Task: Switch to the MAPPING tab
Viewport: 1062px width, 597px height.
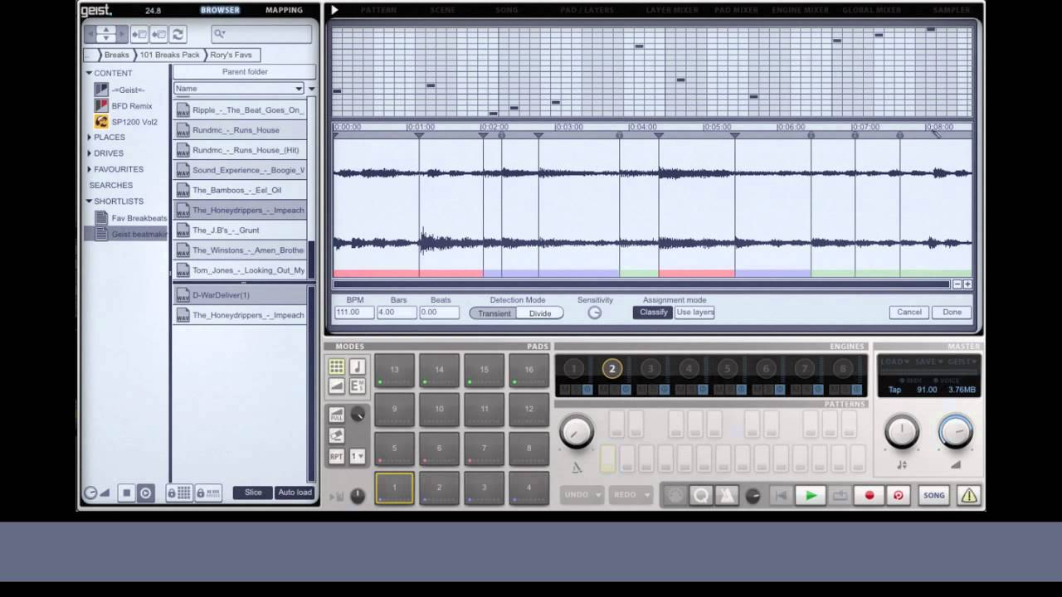Action: (284, 10)
